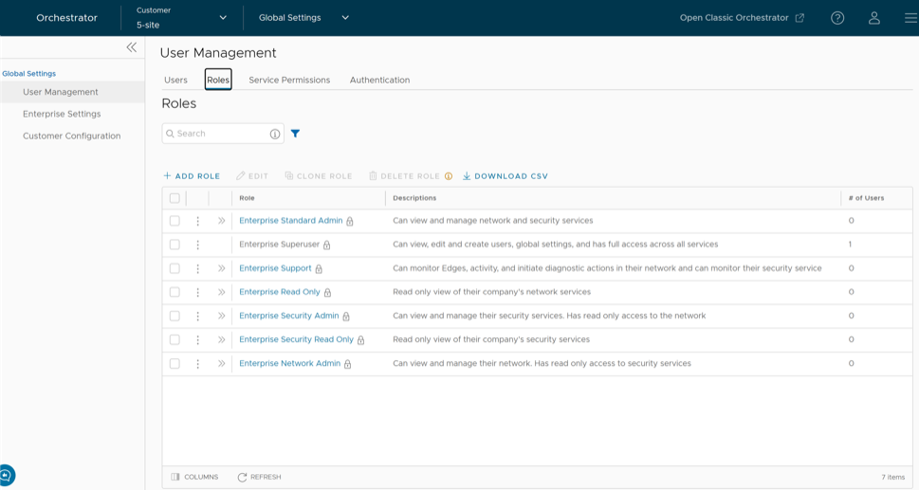The image size is (919, 490).
Task: Click the Delete Role warning info icon
Action: point(449,176)
